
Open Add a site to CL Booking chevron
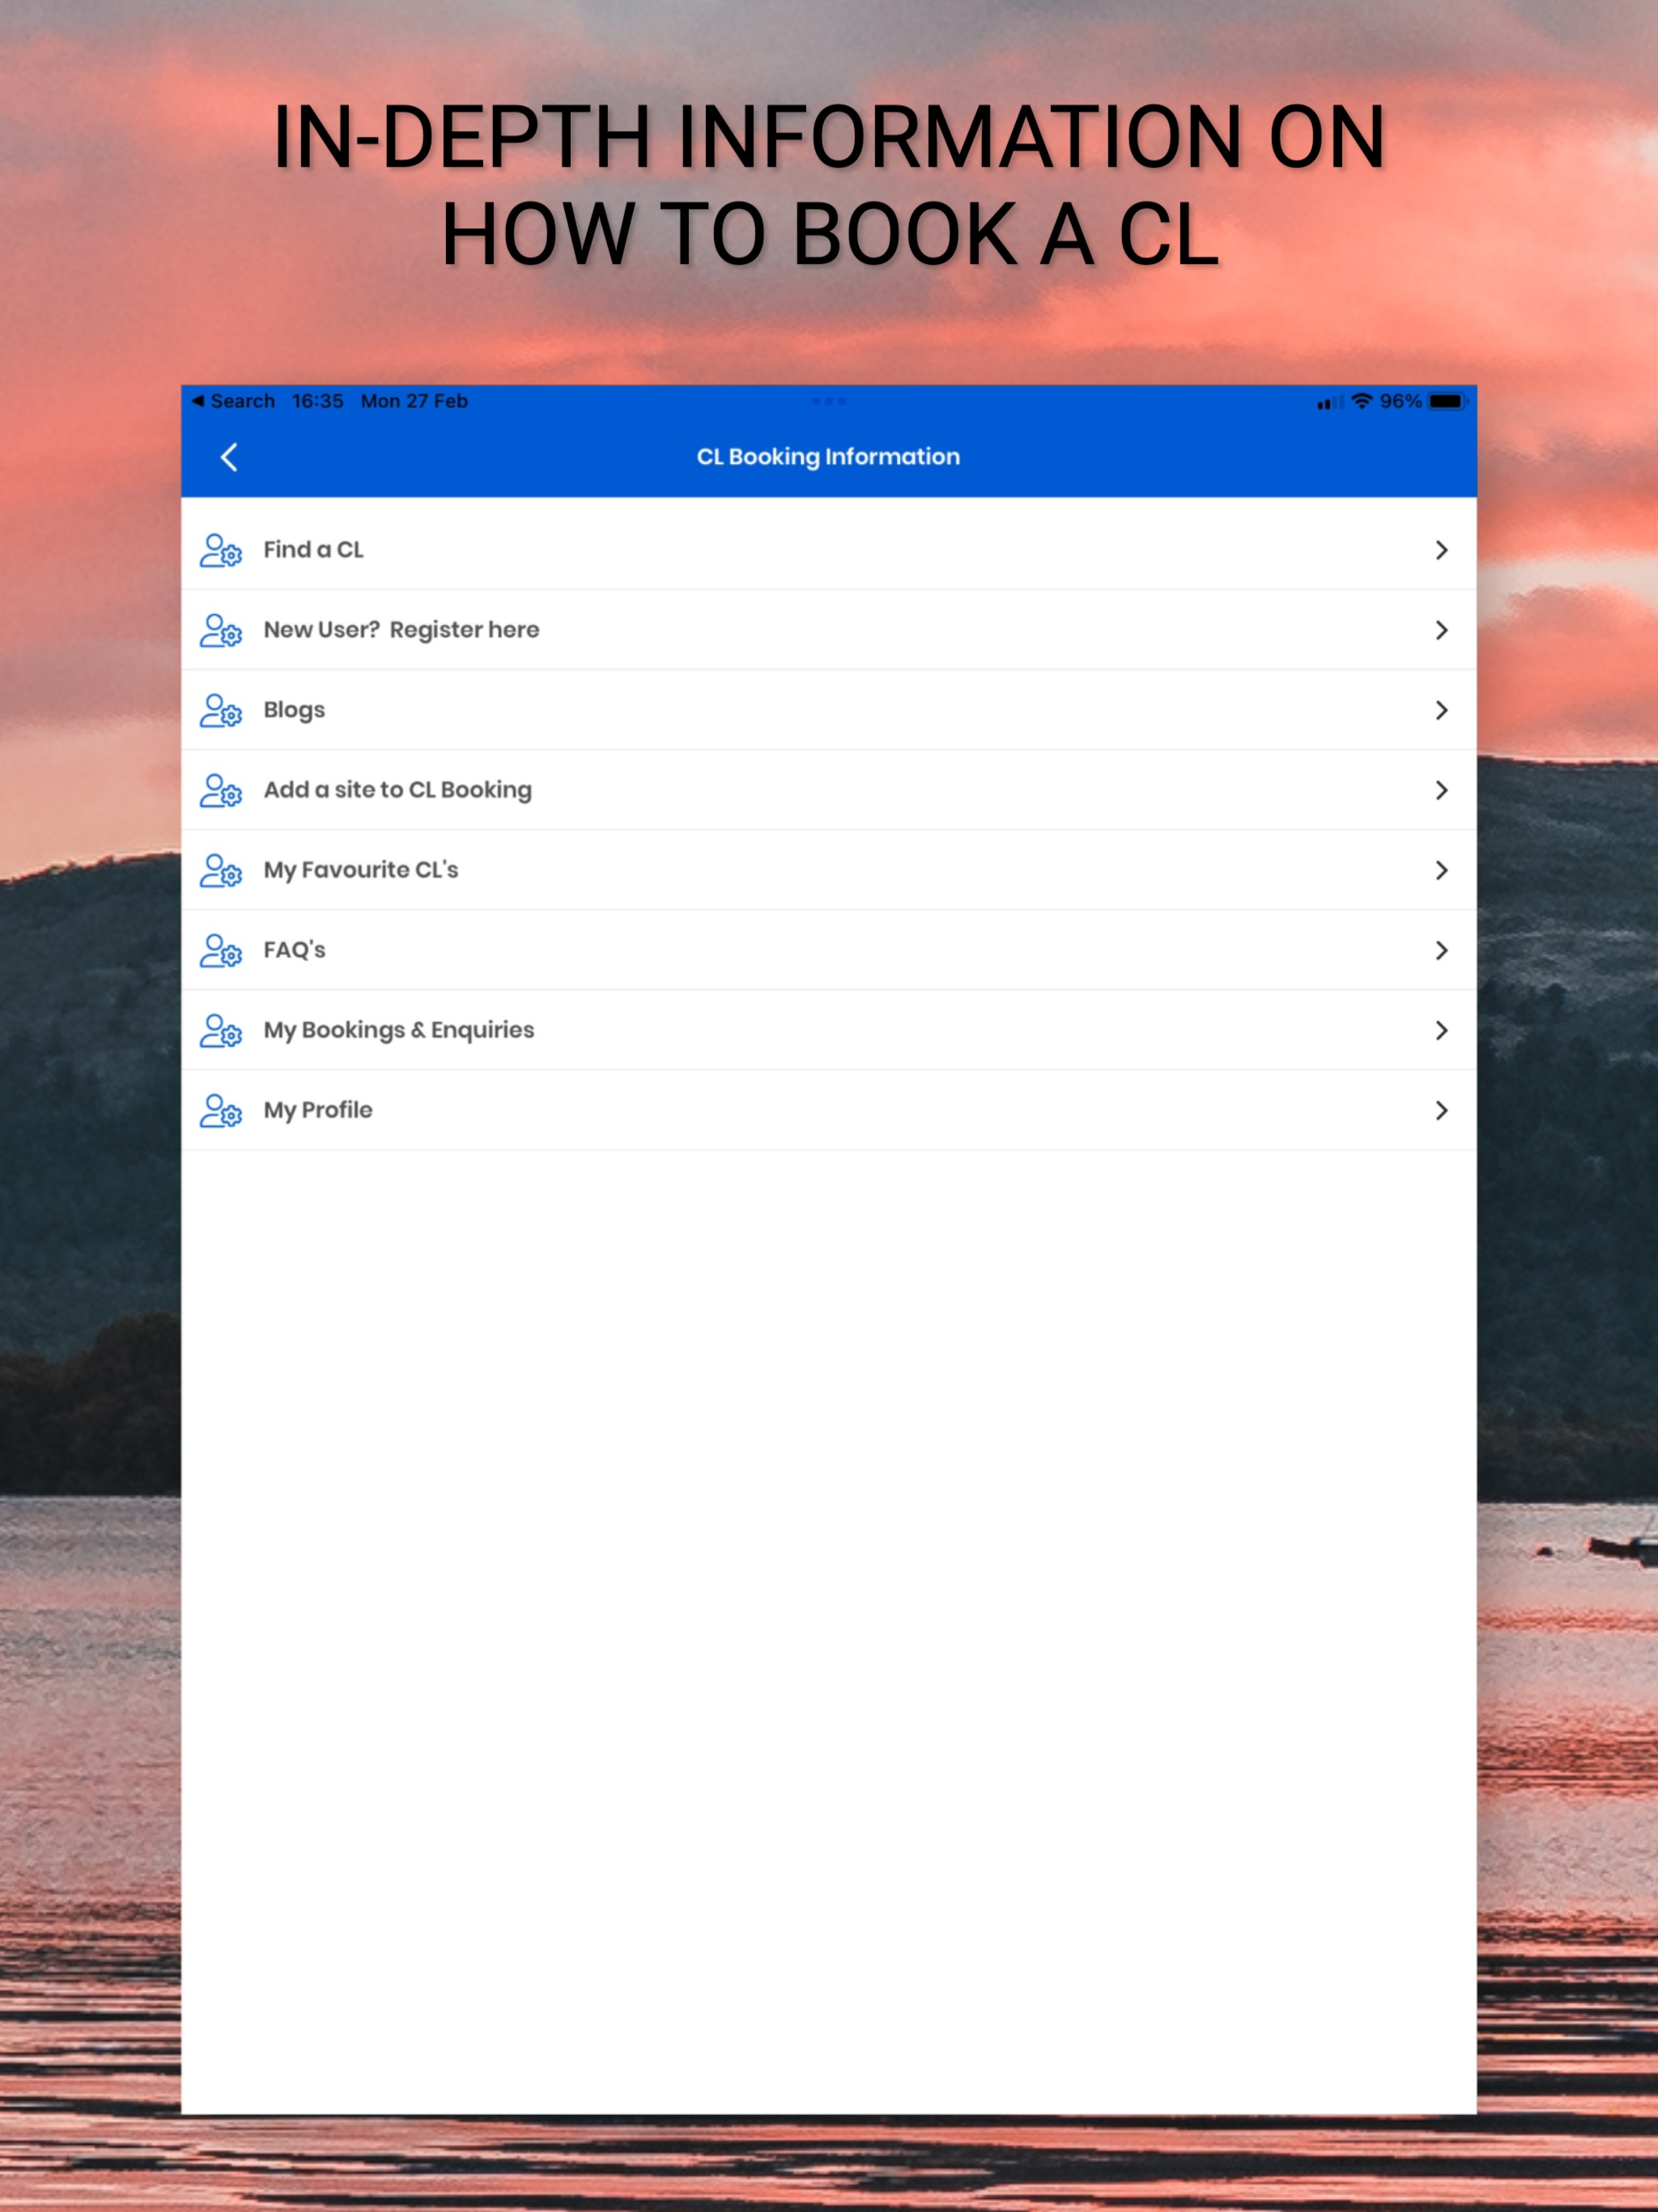click(x=1441, y=790)
